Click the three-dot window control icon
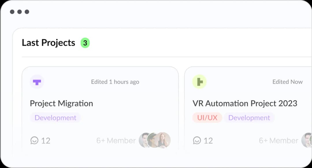 tap(20, 12)
